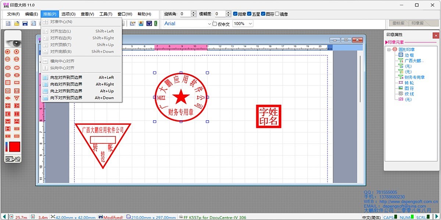Uncheck the 五星 star checkbox

coord(249,14)
